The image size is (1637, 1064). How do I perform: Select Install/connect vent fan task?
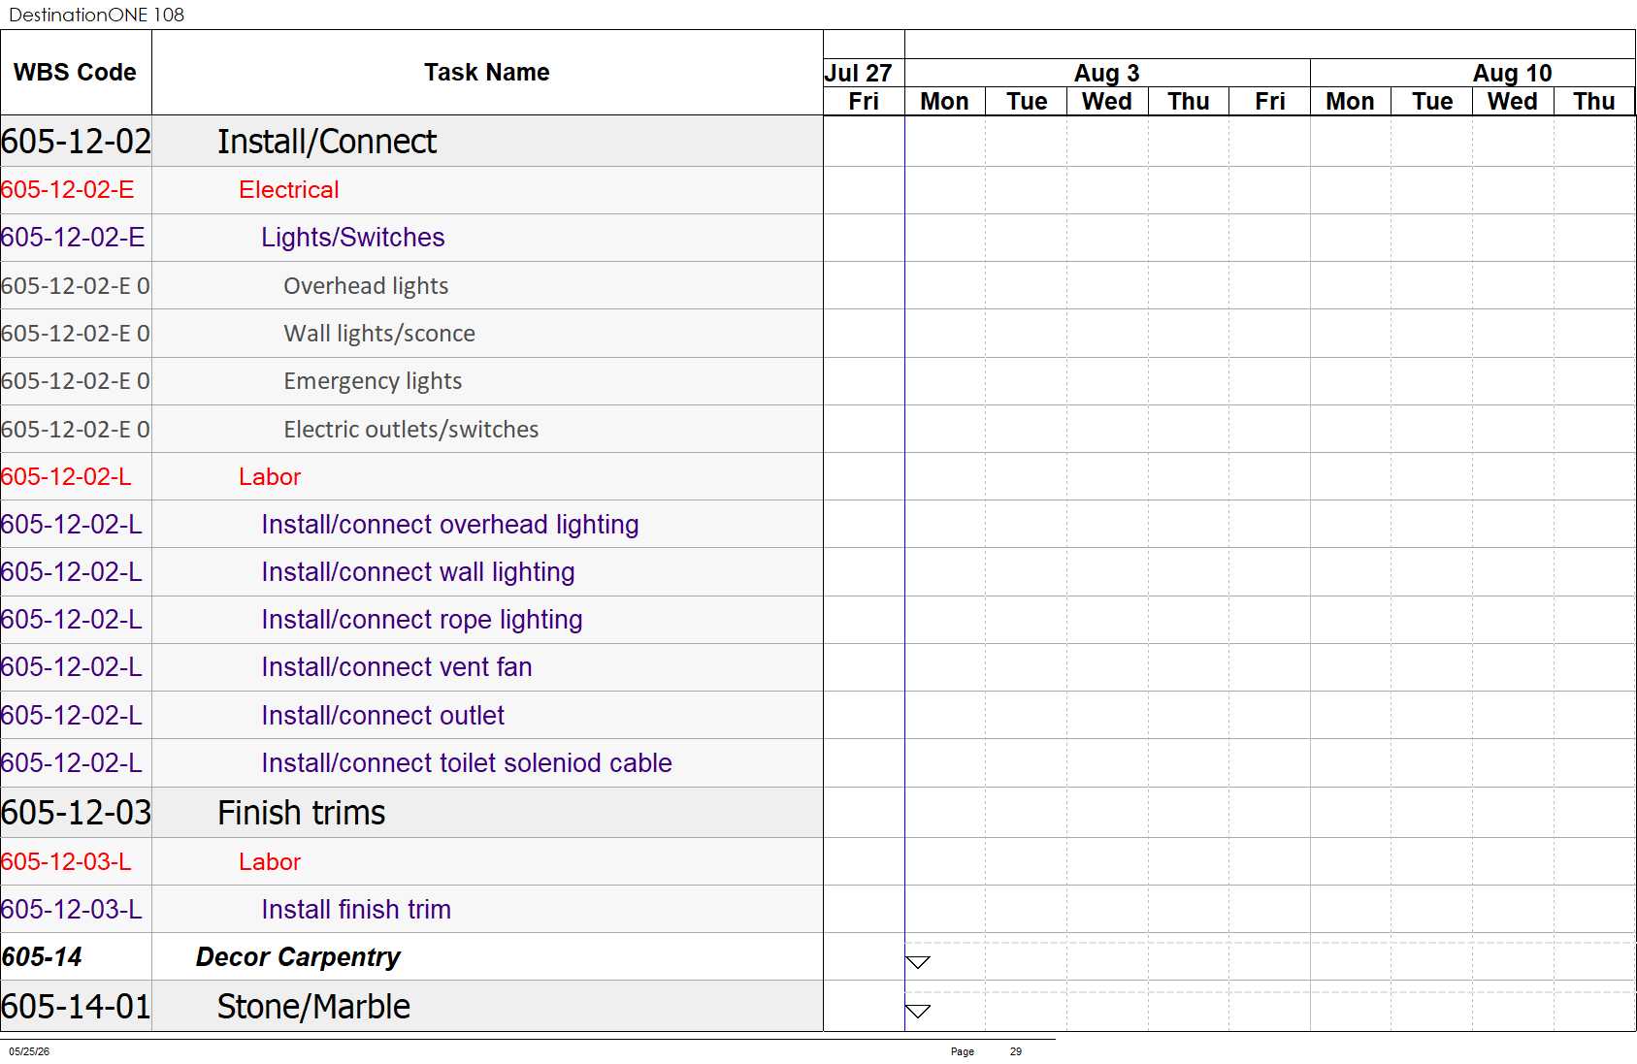coord(411,667)
